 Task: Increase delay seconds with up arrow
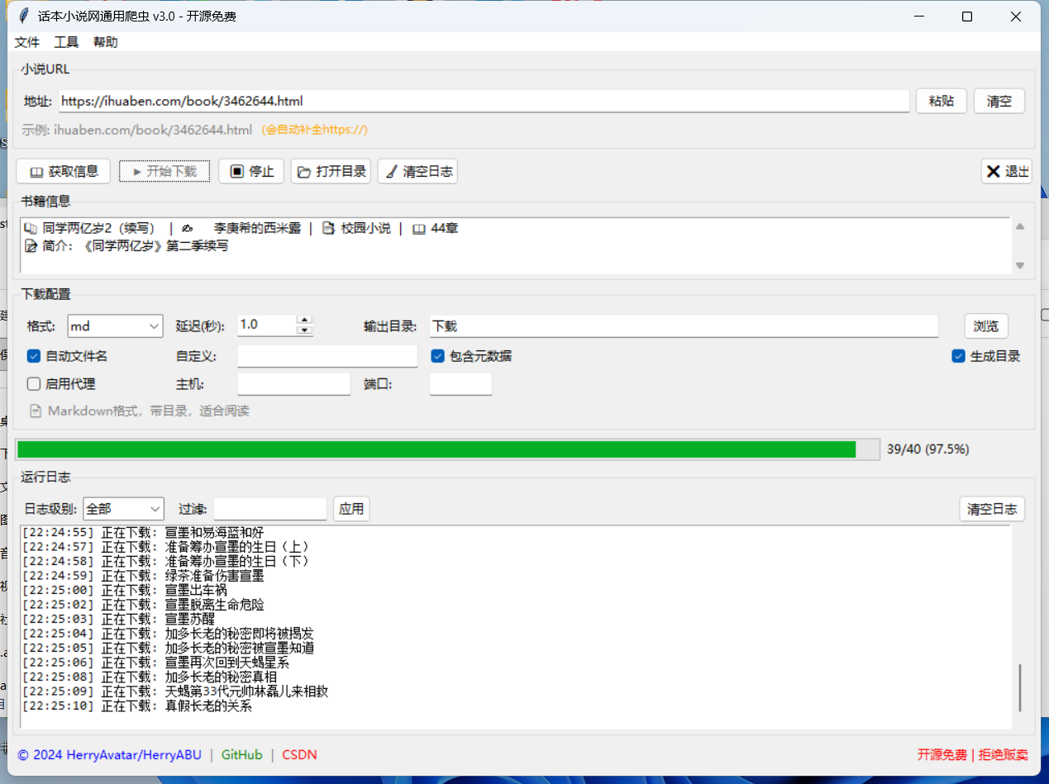tap(305, 320)
